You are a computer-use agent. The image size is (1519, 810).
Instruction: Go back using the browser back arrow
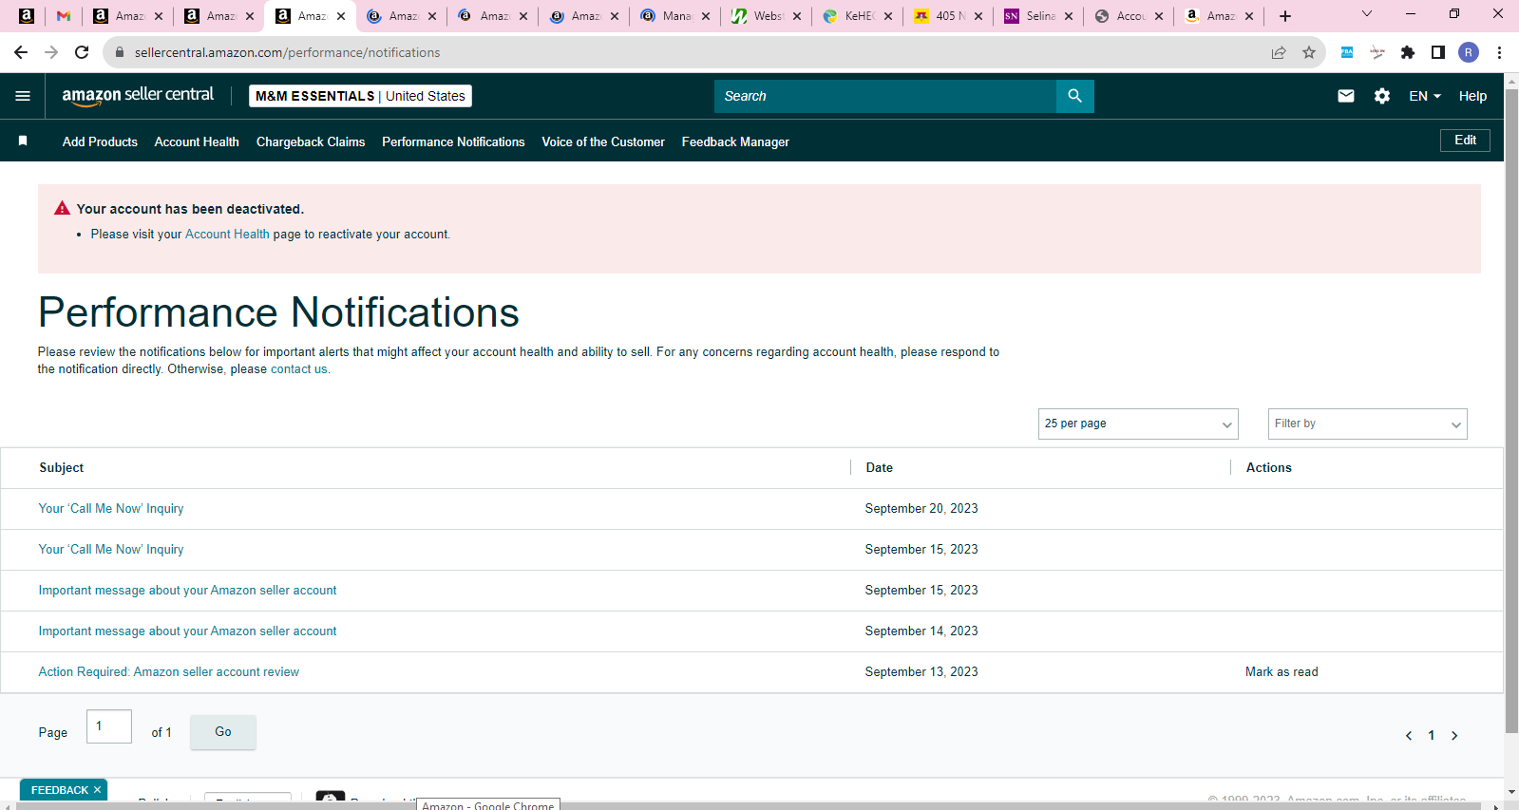tap(21, 52)
